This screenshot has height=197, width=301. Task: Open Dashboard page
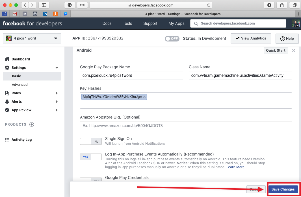coord(21,59)
